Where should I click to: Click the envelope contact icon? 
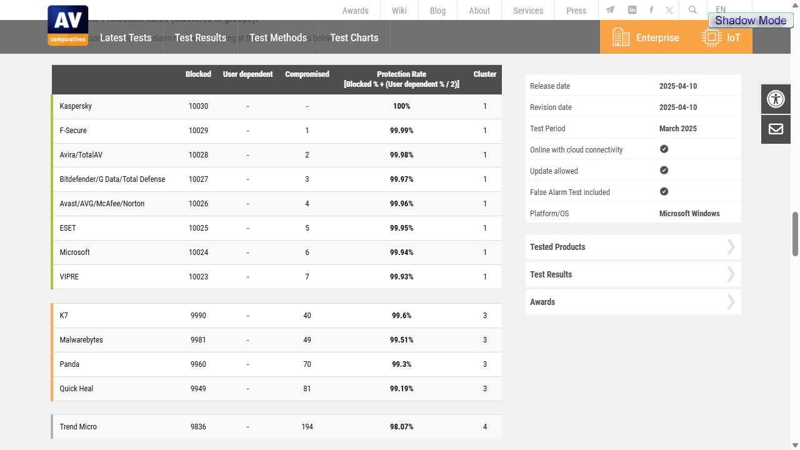pyautogui.click(x=776, y=129)
